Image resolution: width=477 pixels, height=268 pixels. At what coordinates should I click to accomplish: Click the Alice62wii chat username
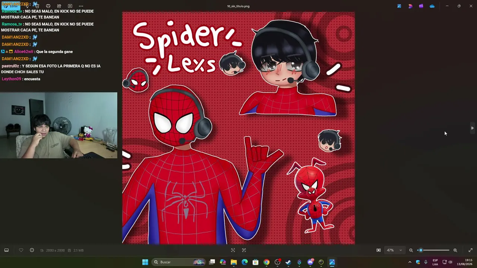pos(24,52)
